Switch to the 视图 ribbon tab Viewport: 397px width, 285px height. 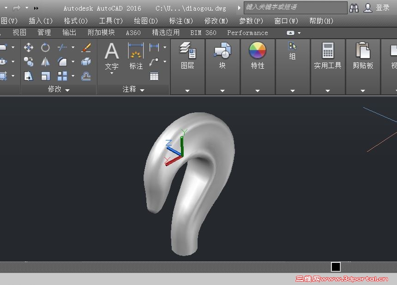pyautogui.click(x=19, y=33)
